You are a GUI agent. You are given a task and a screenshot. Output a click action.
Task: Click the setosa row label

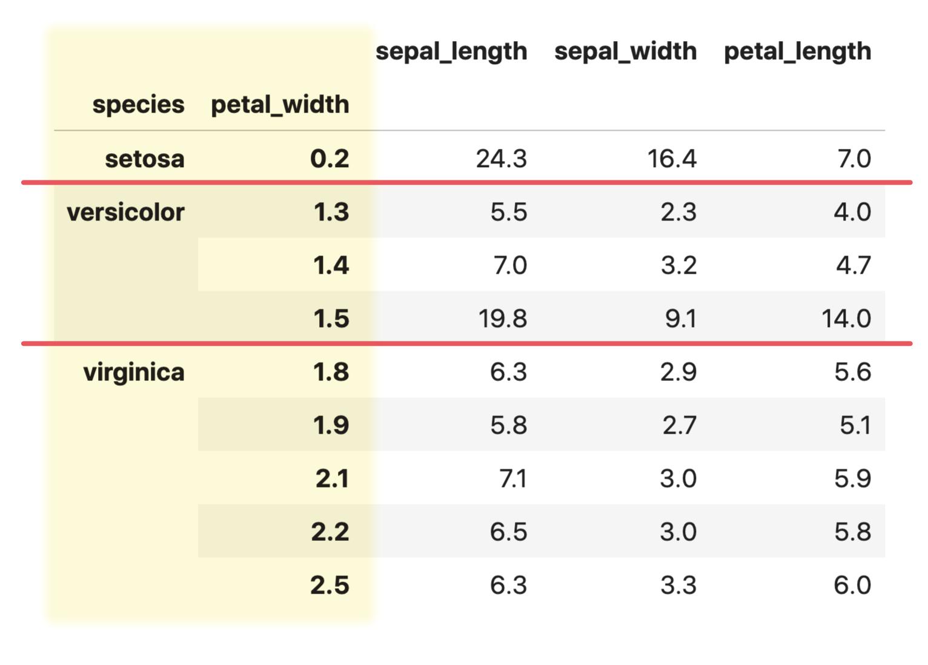[x=145, y=159]
